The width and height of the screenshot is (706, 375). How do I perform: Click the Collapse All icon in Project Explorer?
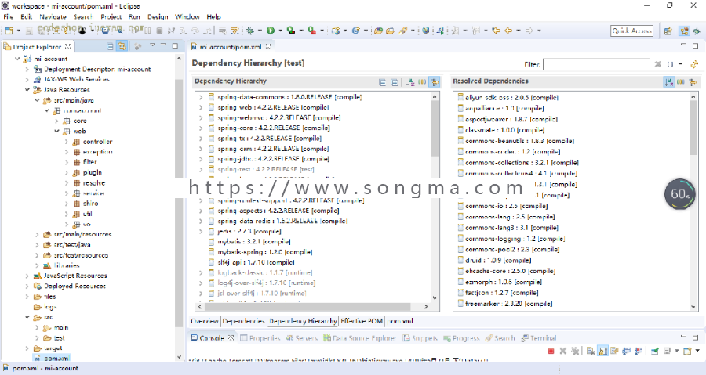[111, 46]
